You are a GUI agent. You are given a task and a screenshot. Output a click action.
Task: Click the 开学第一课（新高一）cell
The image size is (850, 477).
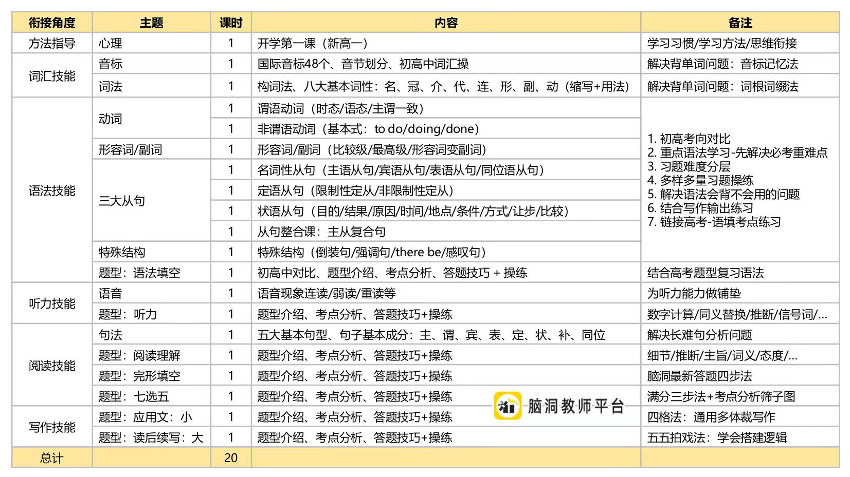tap(446, 43)
